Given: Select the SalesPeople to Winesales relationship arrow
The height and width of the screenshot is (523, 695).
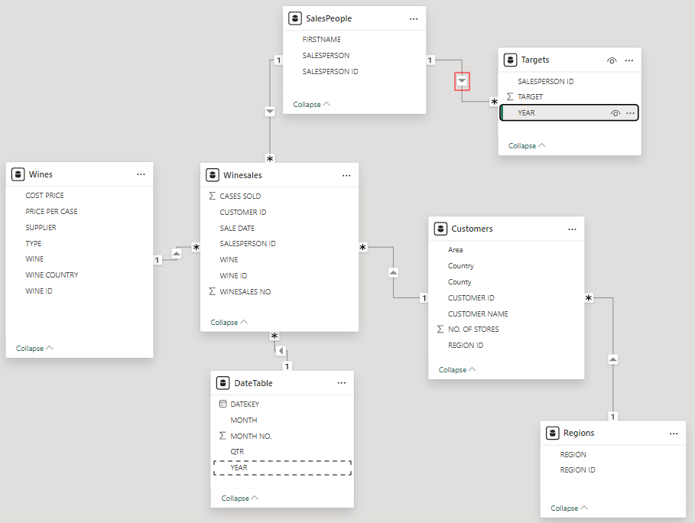Looking at the screenshot, I should (x=269, y=112).
